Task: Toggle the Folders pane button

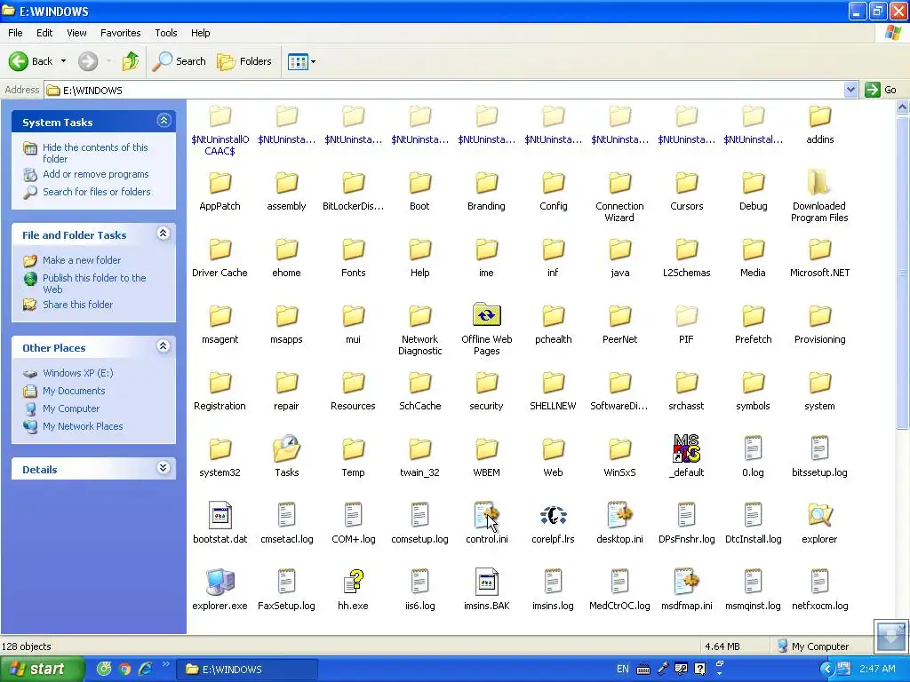Action: point(244,61)
